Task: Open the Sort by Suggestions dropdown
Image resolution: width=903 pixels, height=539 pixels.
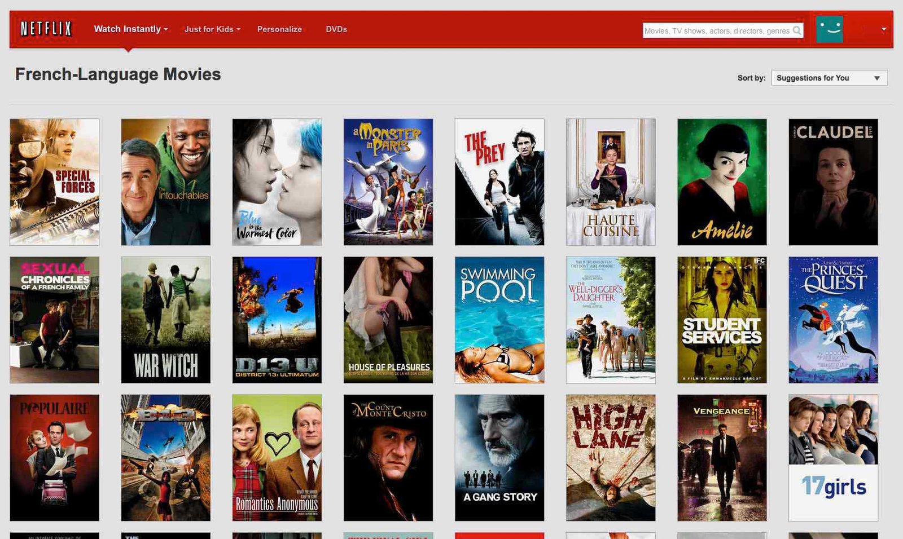Action: coord(829,78)
